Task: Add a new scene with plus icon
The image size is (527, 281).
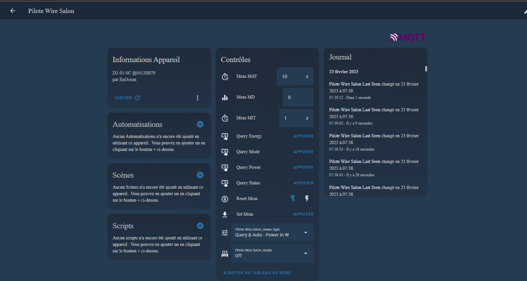Action: [200, 175]
